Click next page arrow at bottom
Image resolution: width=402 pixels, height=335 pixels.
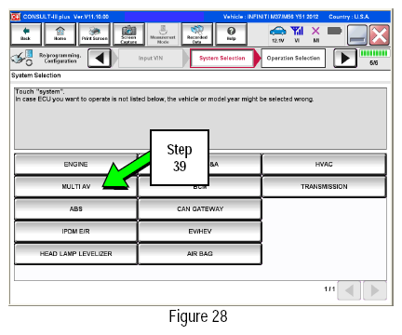[375, 290]
